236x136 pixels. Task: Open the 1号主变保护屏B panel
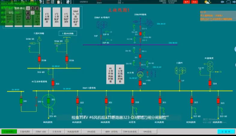click(66, 17)
